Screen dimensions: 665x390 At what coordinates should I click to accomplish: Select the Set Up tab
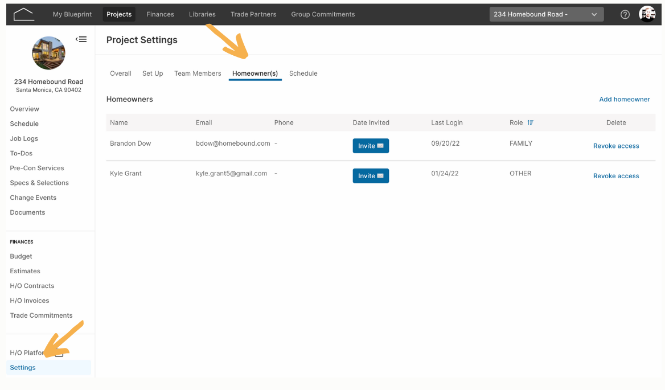click(x=153, y=73)
